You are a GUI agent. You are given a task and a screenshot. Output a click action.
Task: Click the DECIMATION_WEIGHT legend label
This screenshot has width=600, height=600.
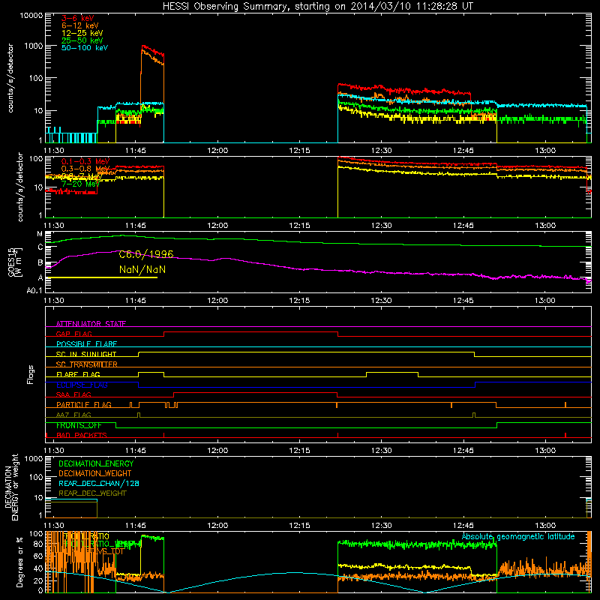click(95, 473)
